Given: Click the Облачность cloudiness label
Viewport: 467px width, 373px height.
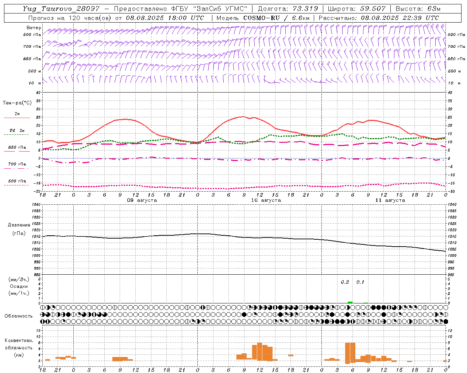Looking at the screenshot, I should coord(19,316).
